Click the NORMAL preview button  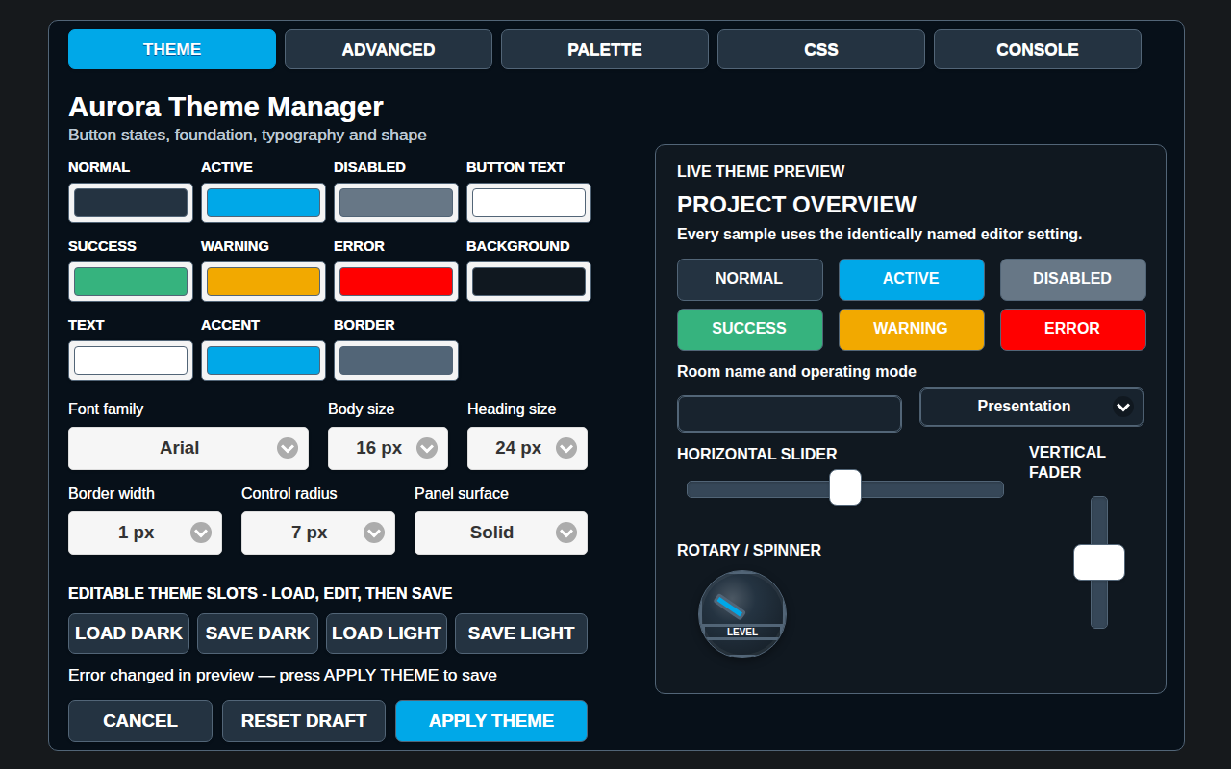coord(750,280)
